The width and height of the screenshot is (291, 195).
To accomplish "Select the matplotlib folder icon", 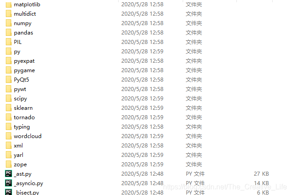I will pyautogui.click(x=9, y=4).
